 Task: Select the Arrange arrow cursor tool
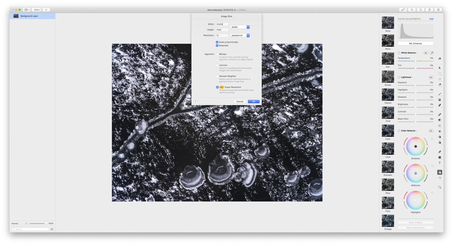(x=440, y=68)
